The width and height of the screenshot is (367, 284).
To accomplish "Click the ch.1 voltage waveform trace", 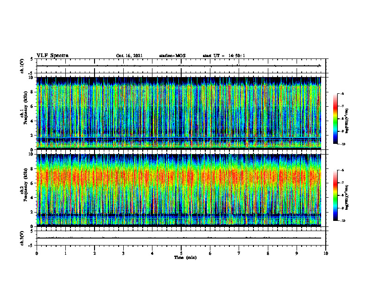I will [x=179, y=66].
